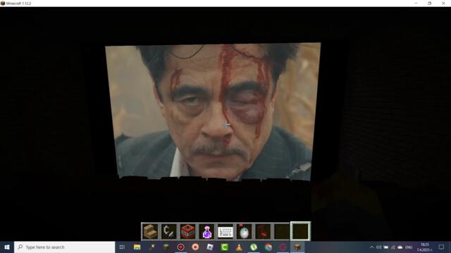Focus the active Minecraft taskbar icon

(297, 247)
